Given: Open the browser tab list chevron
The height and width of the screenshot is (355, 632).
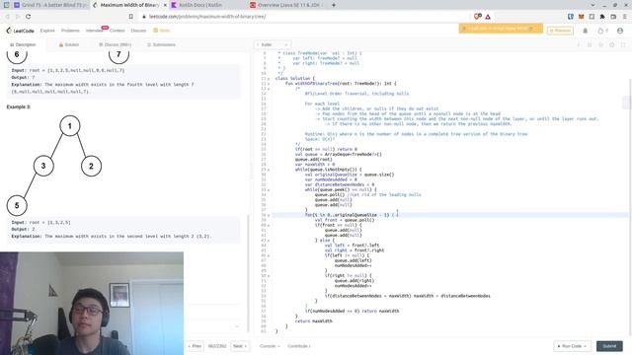Looking at the screenshot, I should (592, 5).
